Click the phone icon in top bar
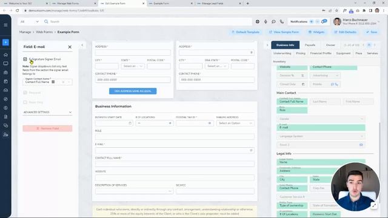This screenshot has width=388, height=218. (281, 22)
